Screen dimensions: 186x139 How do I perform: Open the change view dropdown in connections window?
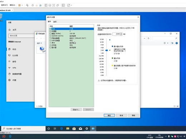[x=168, y=43]
